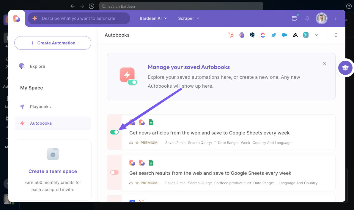Click 'Bardeen product hunt' search query text
Image resolution: width=354 pixels, height=210 pixels.
point(232,183)
